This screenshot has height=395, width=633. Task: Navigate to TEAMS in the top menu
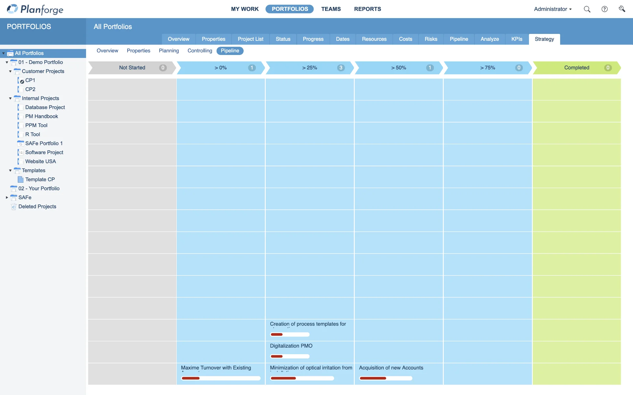(331, 9)
